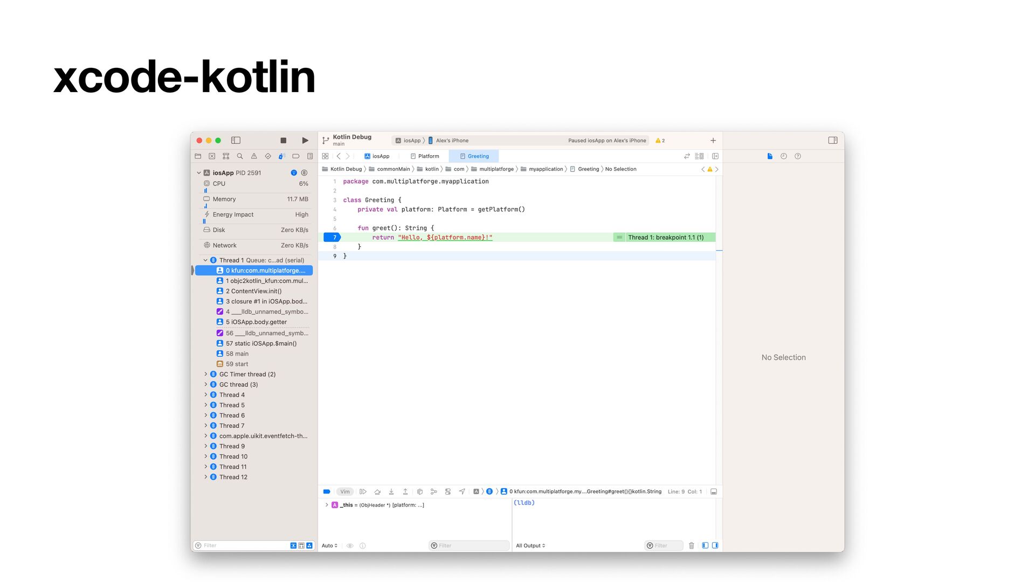Expand GC thread (3)
The width and height of the screenshot is (1035, 582).
205,385
